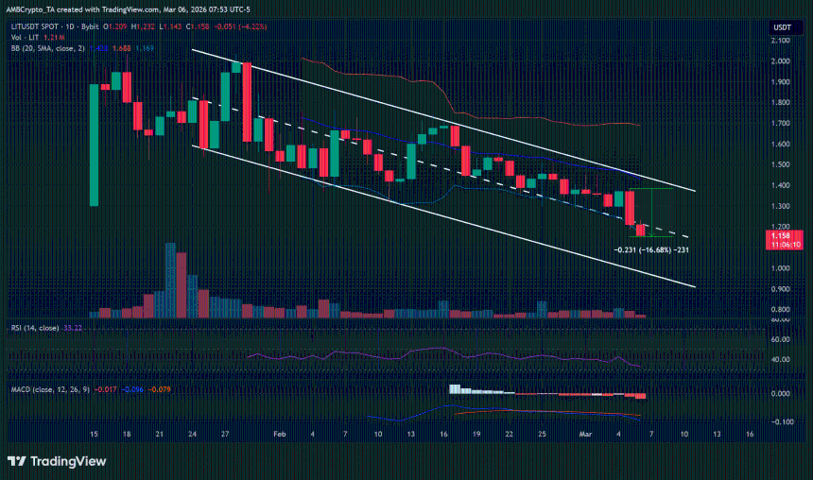Click the 1.000 price level on axis
Image resolution: width=813 pixels, height=480 pixels.
tap(781, 268)
